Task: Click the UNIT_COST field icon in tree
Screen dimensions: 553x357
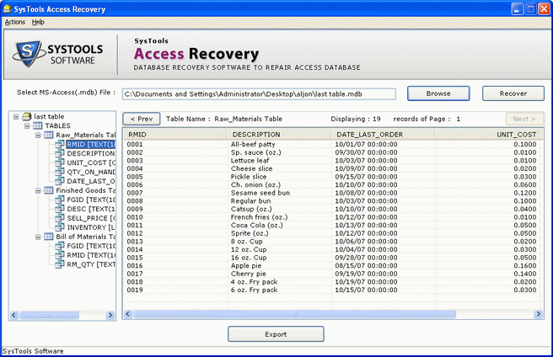Action: pyautogui.click(x=60, y=163)
